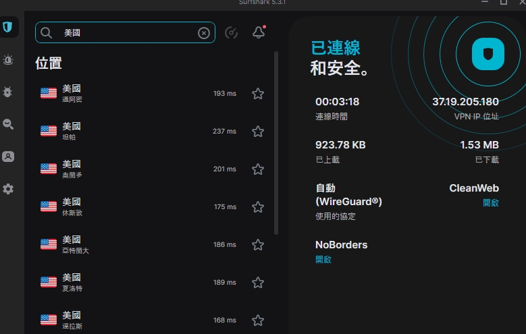This screenshot has width=526, height=334.
Task: Open NoBorders via its 開啟 link
Action: (323, 260)
